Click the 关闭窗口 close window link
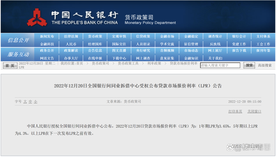Image resolution: width=276 pixels, height=157 pixels. coord(254,111)
